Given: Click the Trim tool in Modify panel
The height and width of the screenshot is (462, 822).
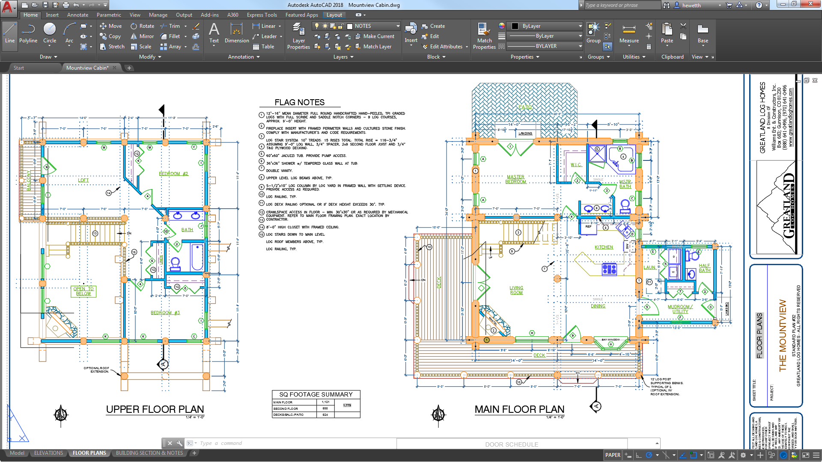Looking at the screenshot, I should (170, 26).
